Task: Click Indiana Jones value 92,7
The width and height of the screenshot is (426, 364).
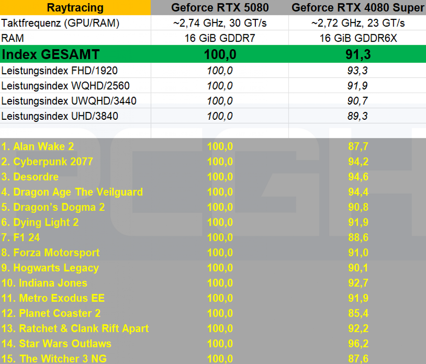Action: [358, 283]
